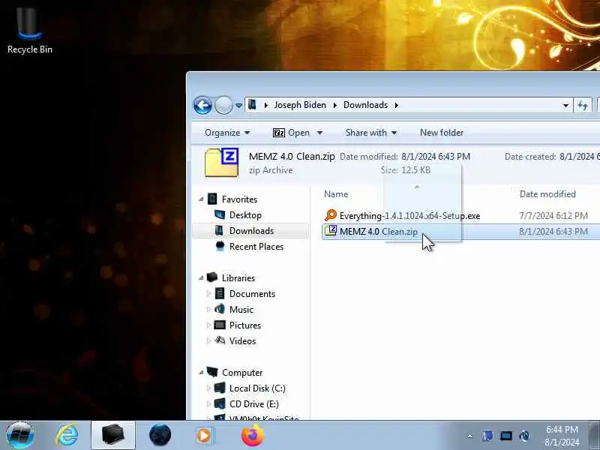Sort by Date modified column header
Image resolution: width=600 pixels, height=450 pixels.
(x=547, y=194)
